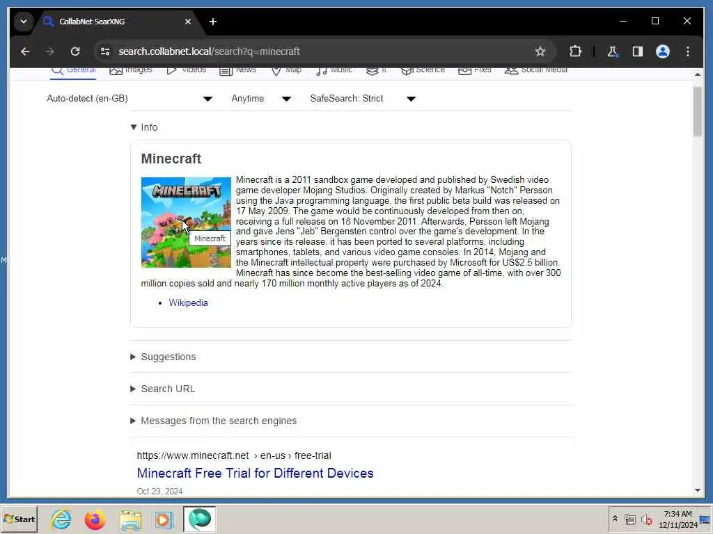Collapse the Info section
Screen dimensions: 713x534
click(144, 127)
